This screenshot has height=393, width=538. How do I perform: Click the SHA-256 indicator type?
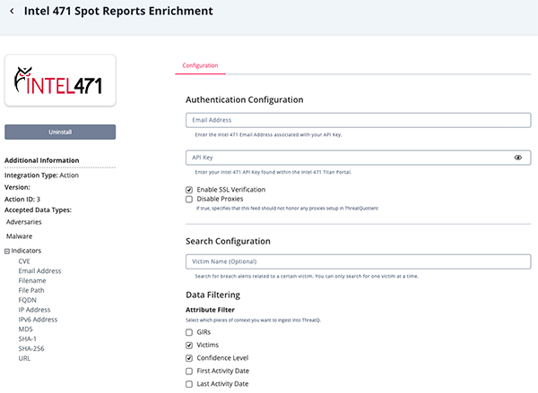(x=31, y=348)
